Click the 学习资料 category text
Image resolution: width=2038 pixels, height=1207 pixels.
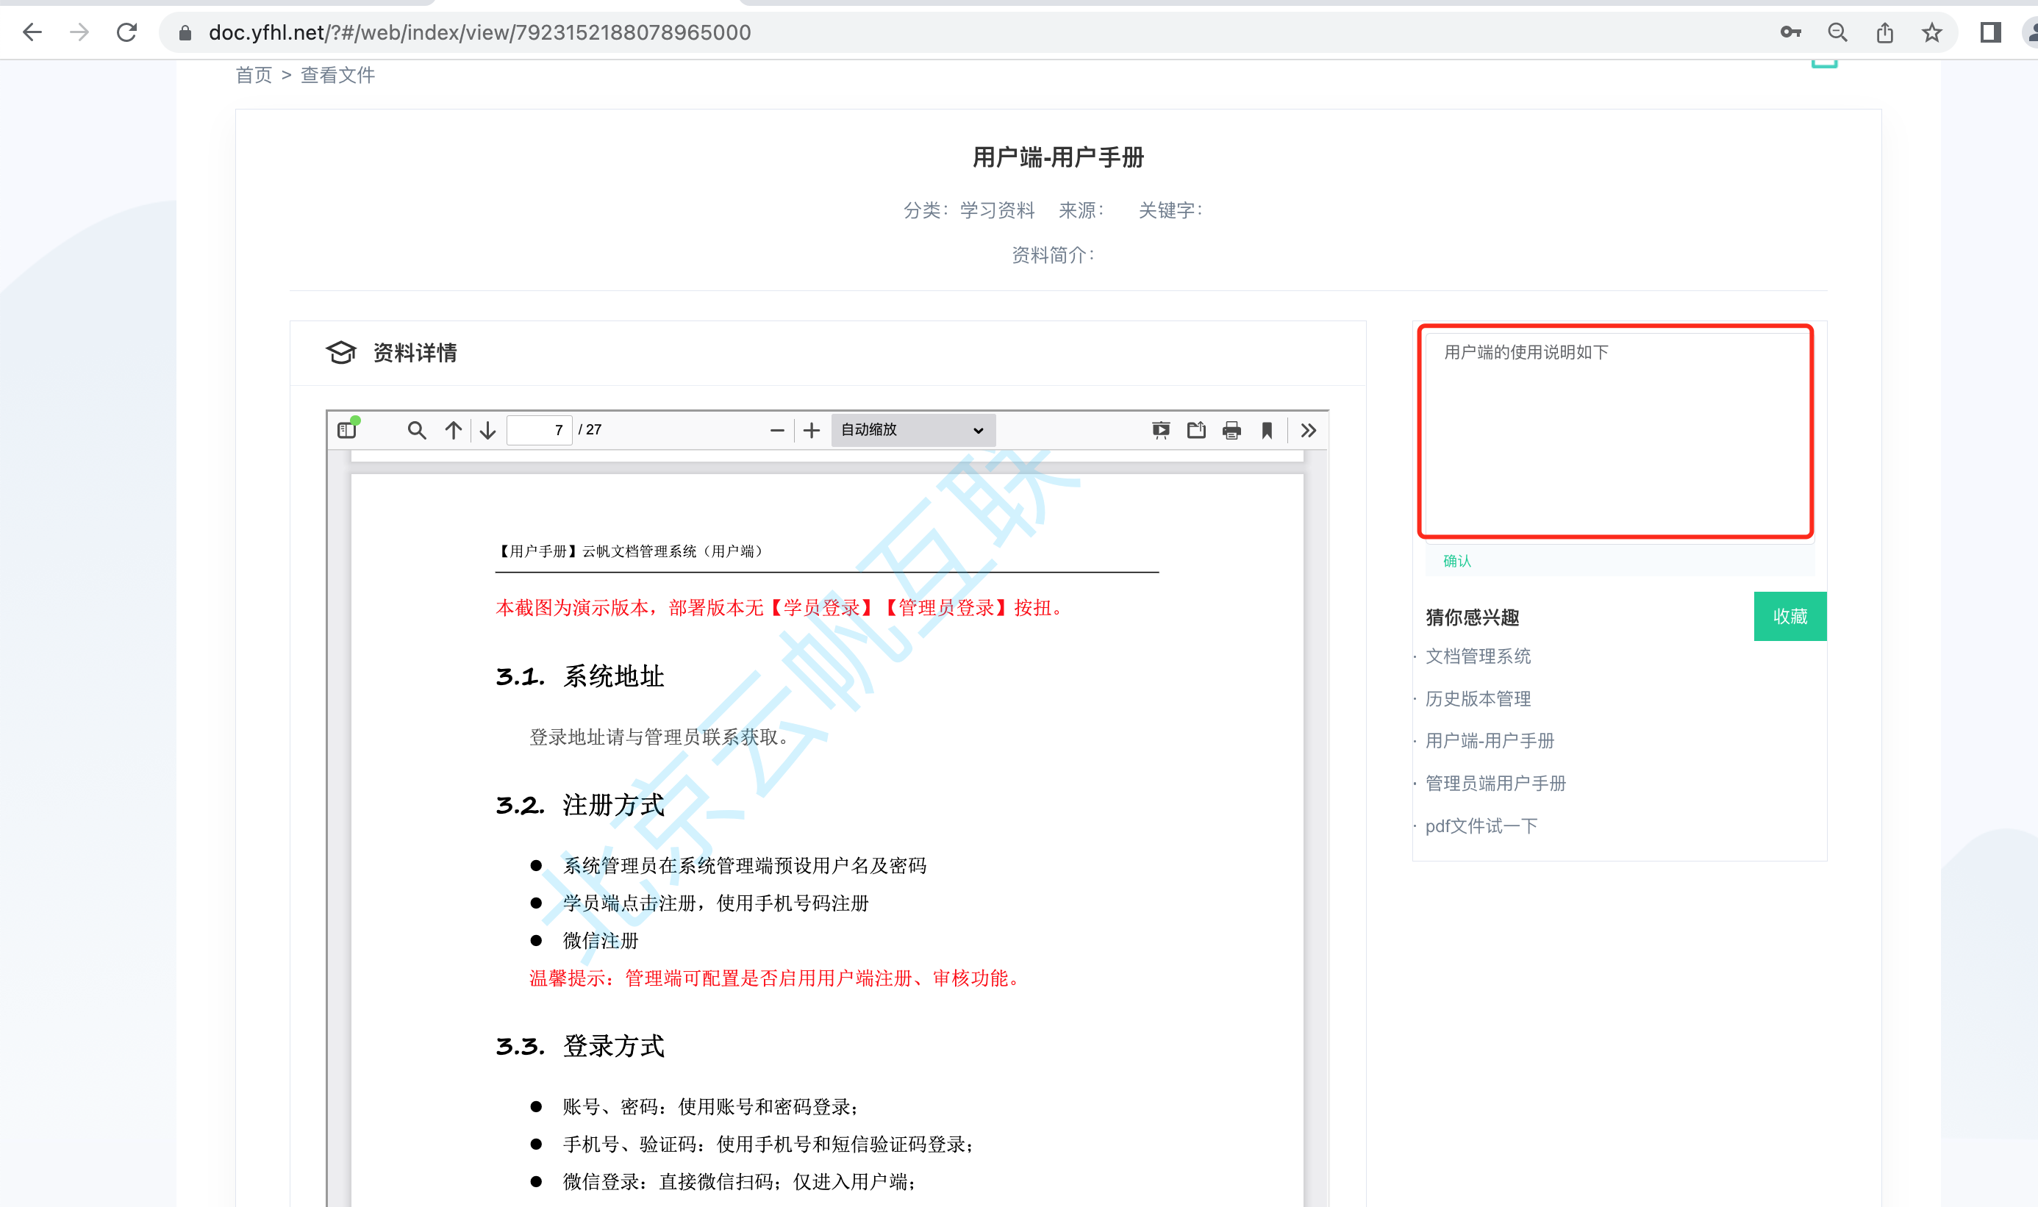click(997, 211)
